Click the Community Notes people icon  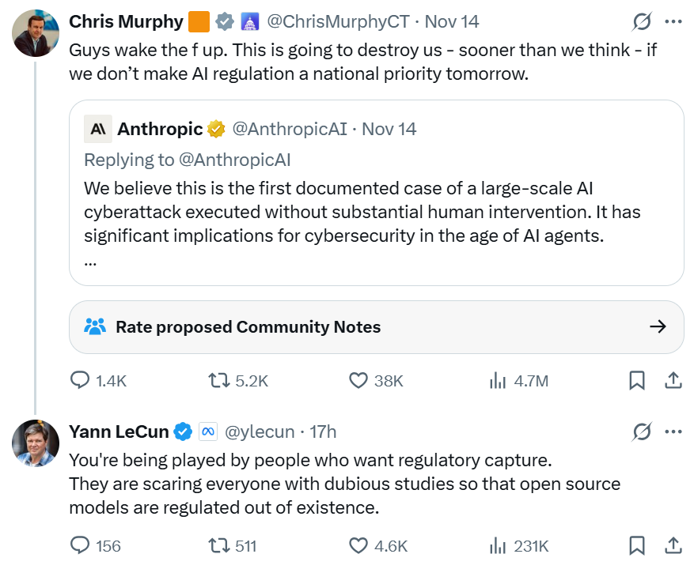click(95, 326)
